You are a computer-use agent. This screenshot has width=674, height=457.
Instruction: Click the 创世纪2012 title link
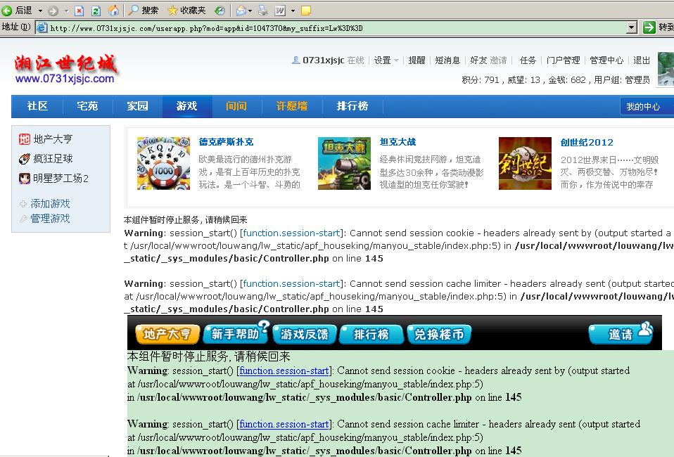tap(587, 143)
